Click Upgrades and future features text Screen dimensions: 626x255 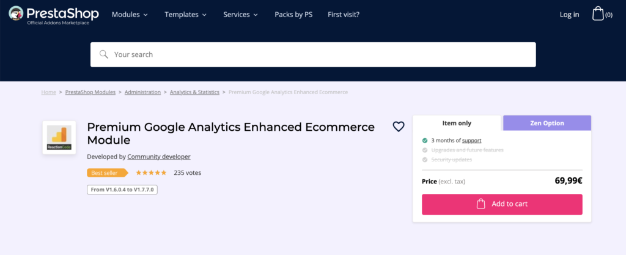coord(468,150)
